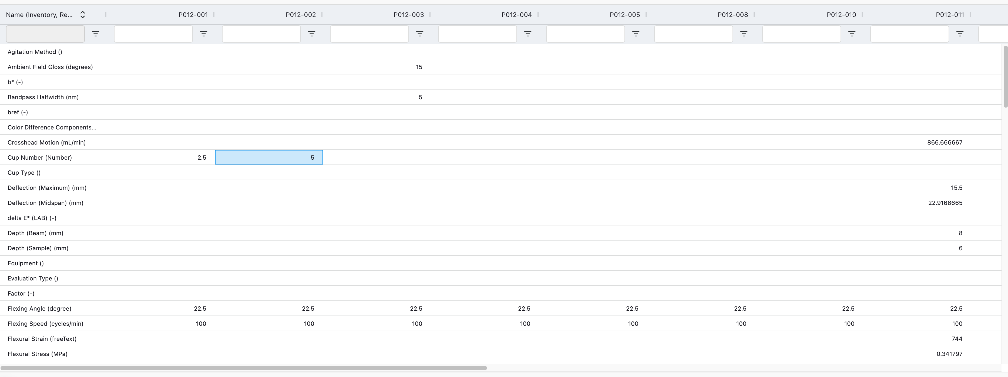Screen dimensions: 1008x377
Task: Focus the P012-001 filter text field
Action: click(x=153, y=34)
